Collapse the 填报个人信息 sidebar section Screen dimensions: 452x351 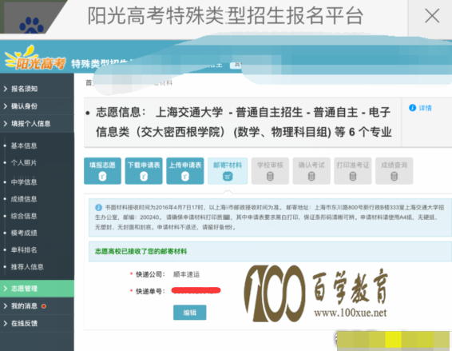pyautogui.click(x=37, y=124)
